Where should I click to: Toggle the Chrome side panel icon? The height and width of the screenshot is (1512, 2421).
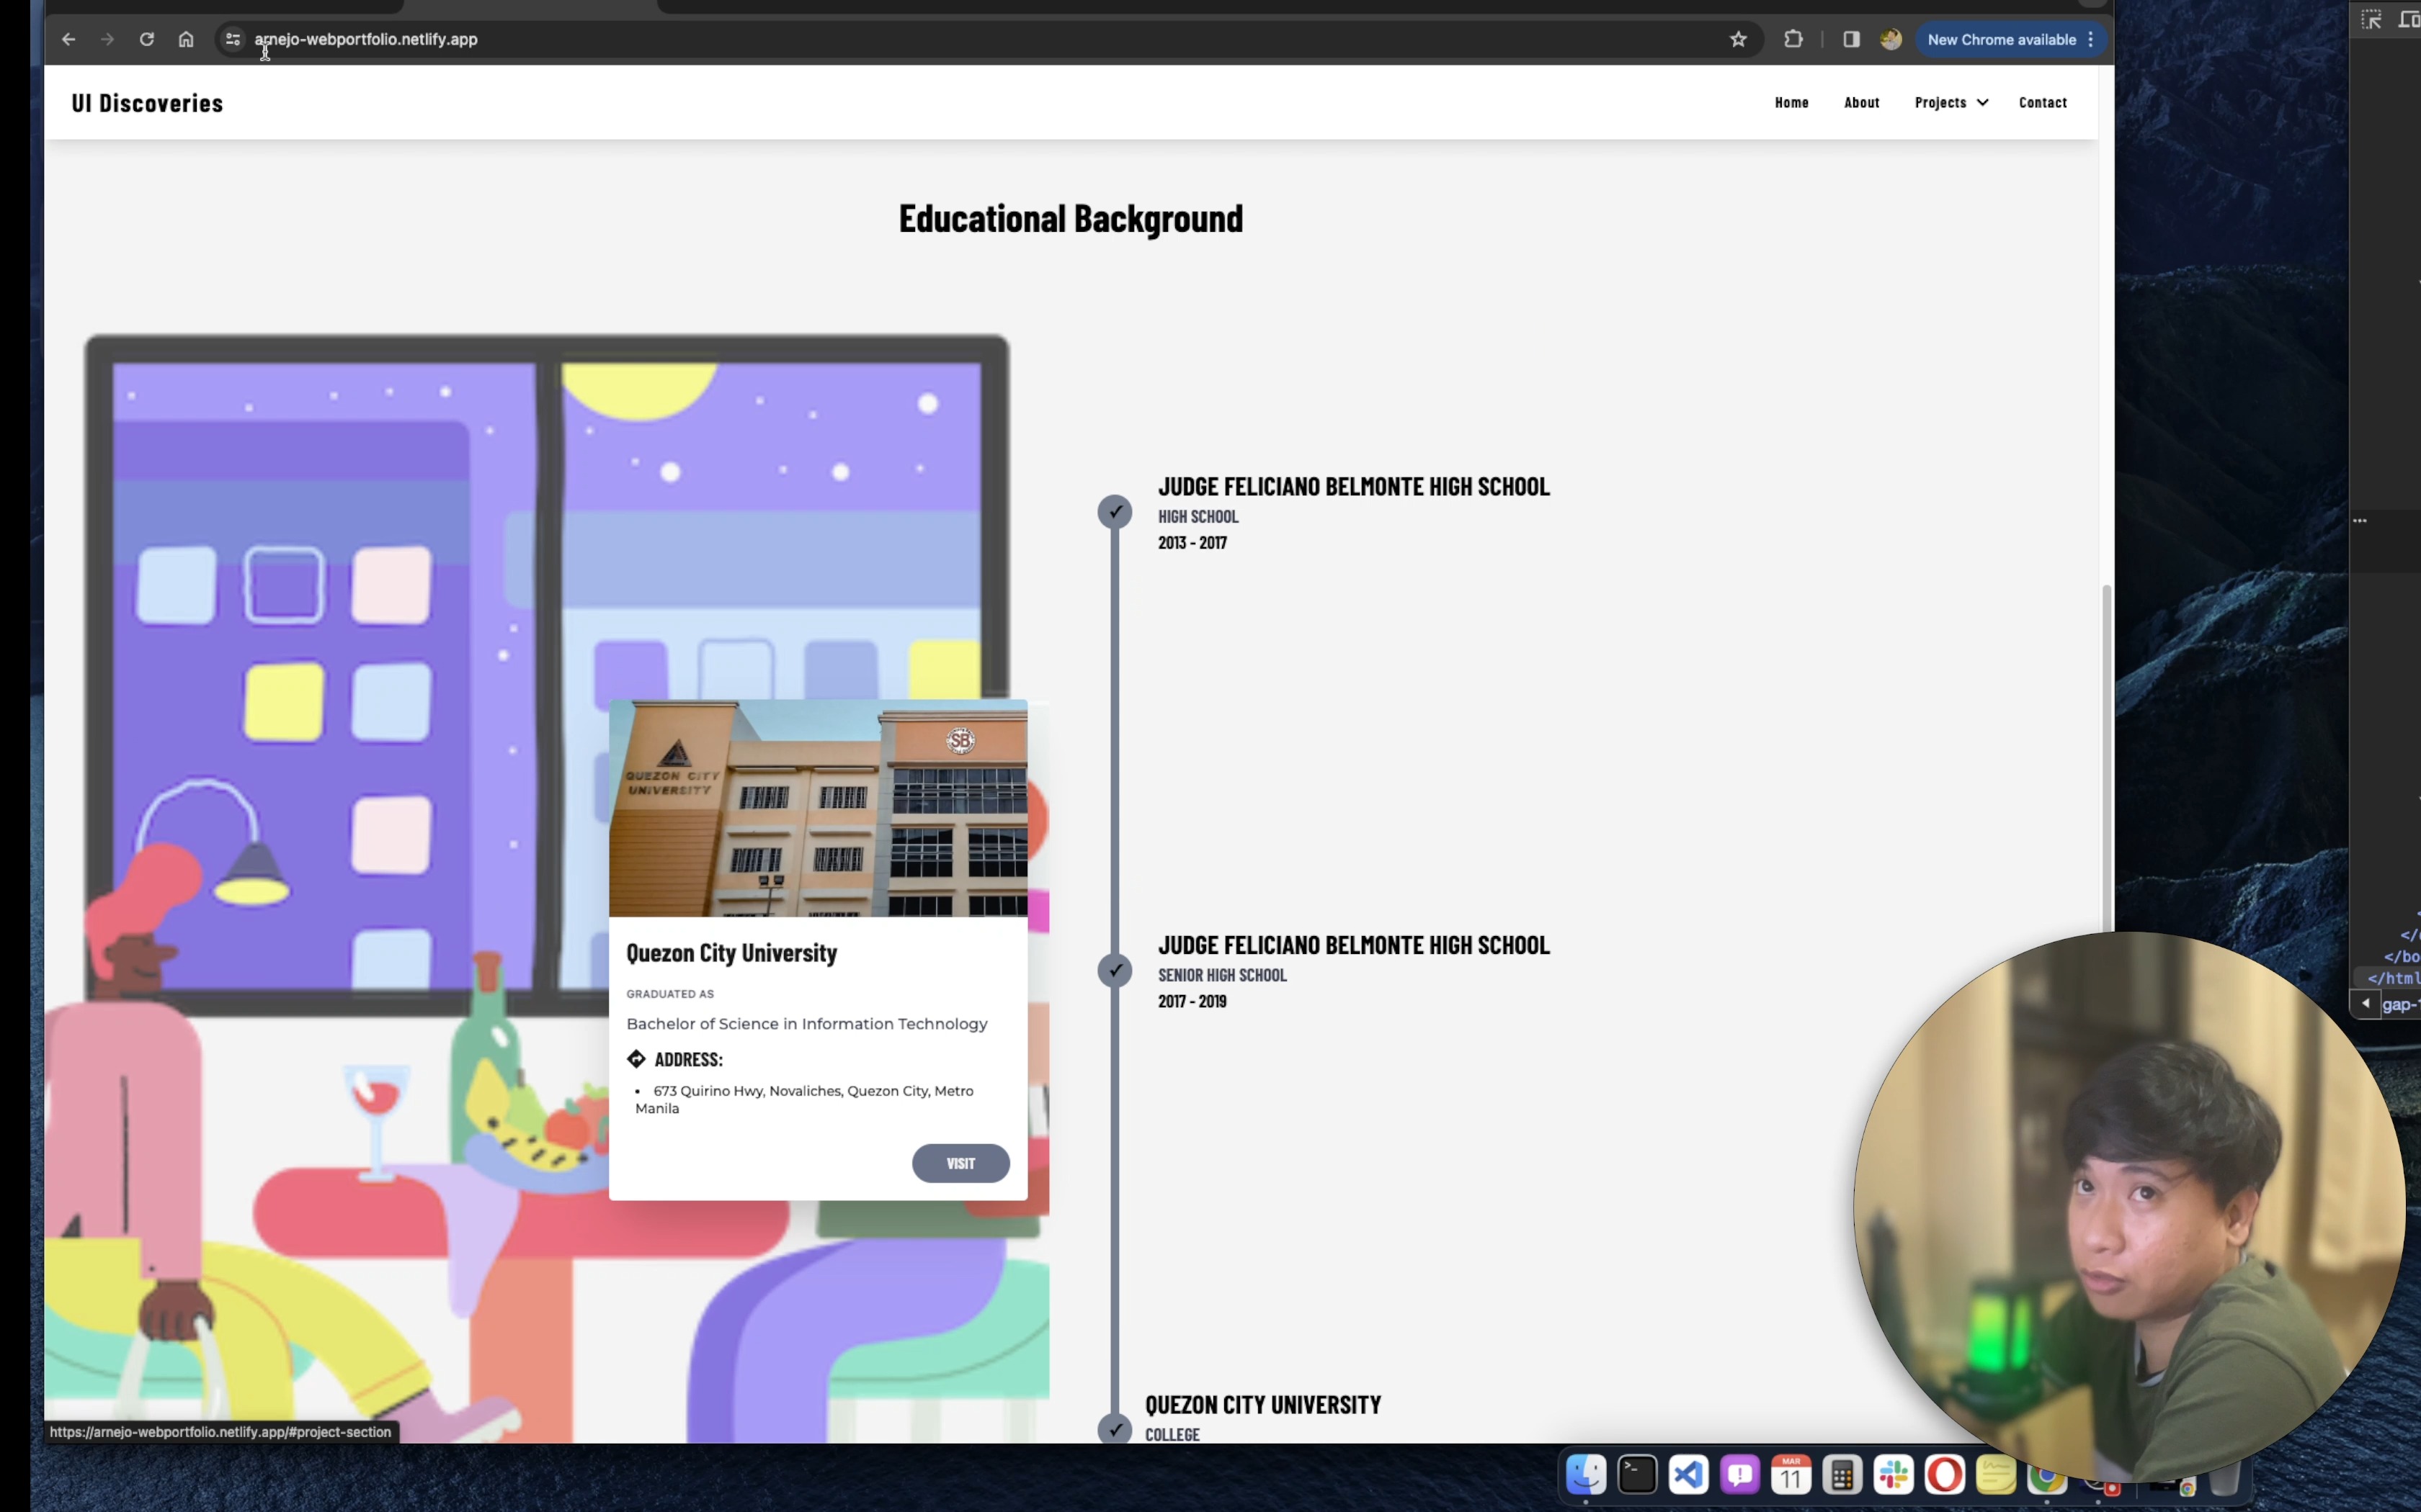[1852, 39]
